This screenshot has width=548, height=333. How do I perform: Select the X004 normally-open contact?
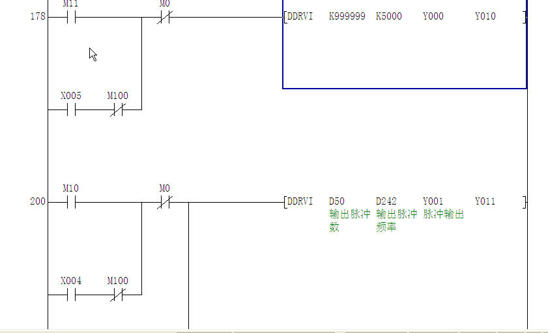[71, 295]
